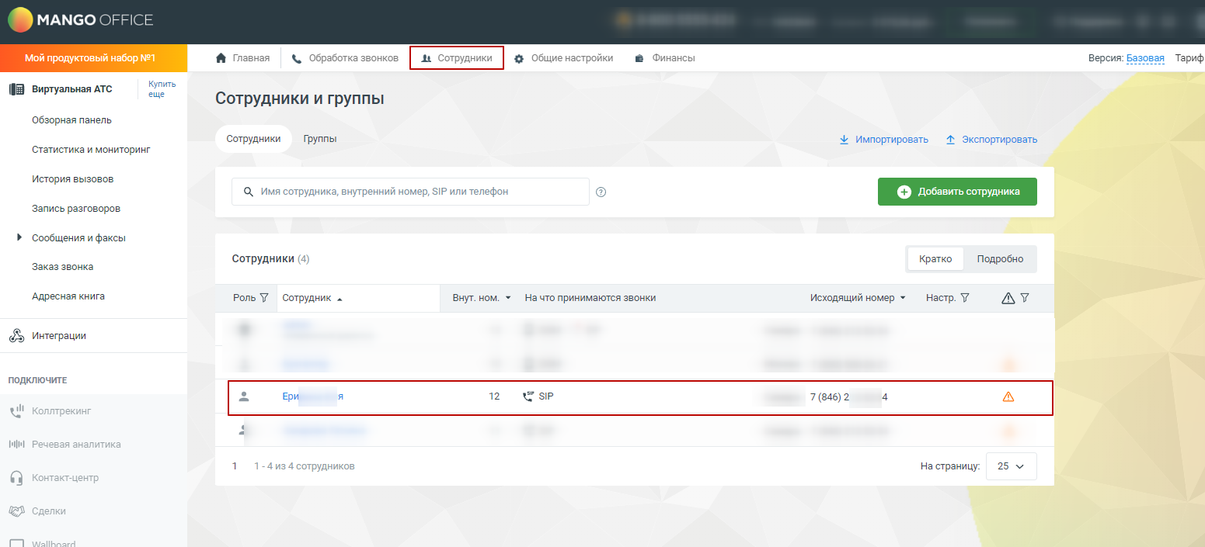
Task: Sort by Исходящий номер column
Action: (858, 298)
